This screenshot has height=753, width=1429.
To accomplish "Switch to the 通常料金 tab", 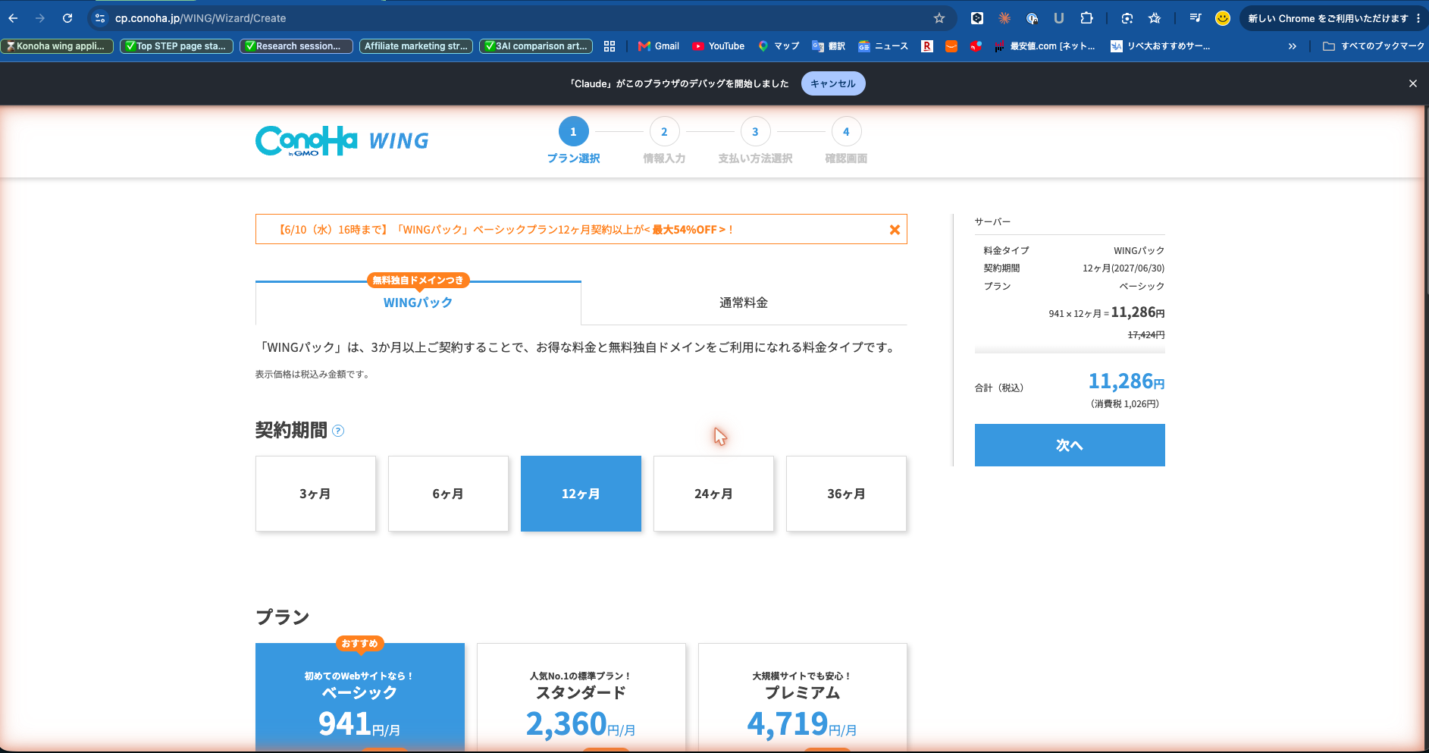I will [x=744, y=303].
